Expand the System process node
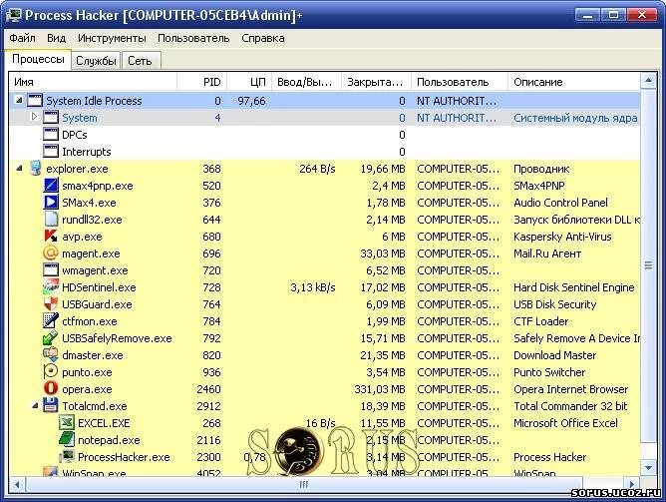The image size is (666, 502). [x=35, y=116]
